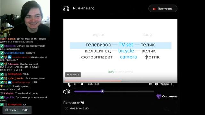This screenshot has height=115, width=205.
Task: Click the streamer webcam feed
Action: pyautogui.click(x=25, y=19)
